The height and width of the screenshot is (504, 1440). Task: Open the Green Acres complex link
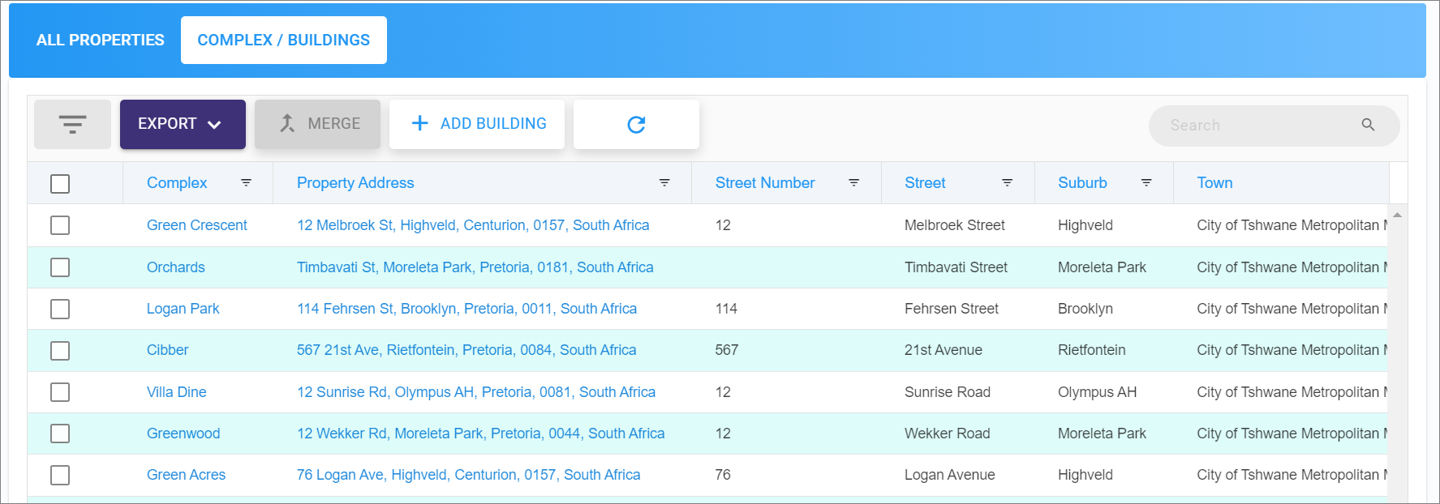(x=187, y=475)
